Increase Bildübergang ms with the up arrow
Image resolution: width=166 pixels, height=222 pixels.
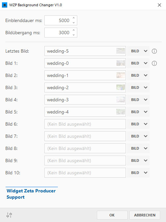pyautogui.click(x=74, y=30)
